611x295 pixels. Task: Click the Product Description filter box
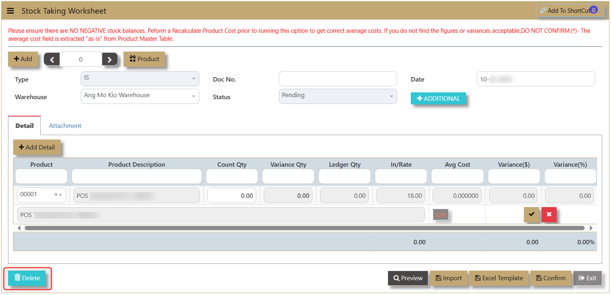tap(137, 176)
